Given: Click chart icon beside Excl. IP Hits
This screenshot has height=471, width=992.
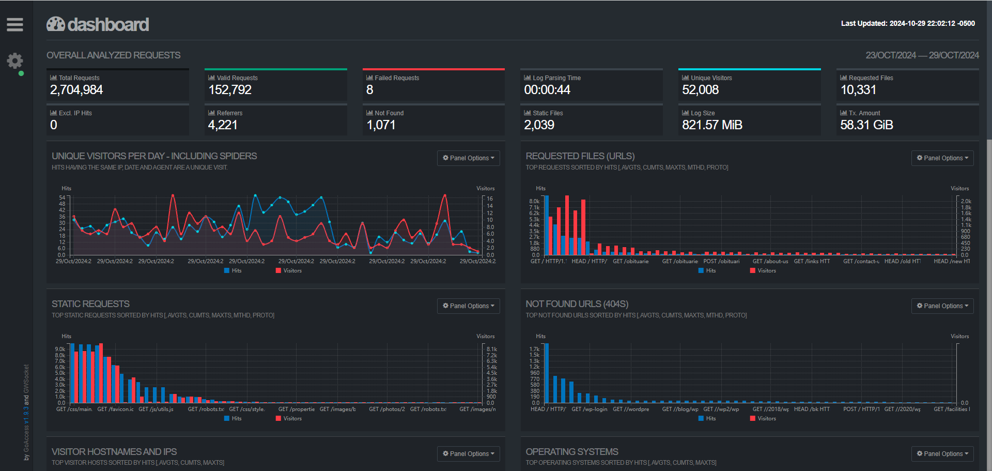Looking at the screenshot, I should pos(53,113).
